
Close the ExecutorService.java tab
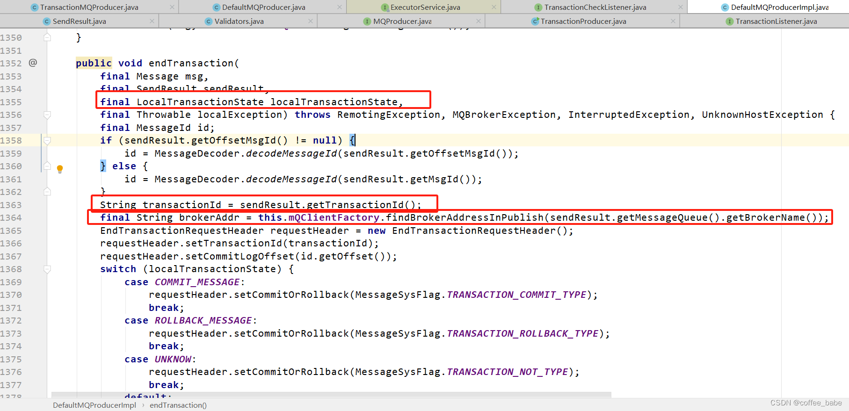pyautogui.click(x=494, y=7)
